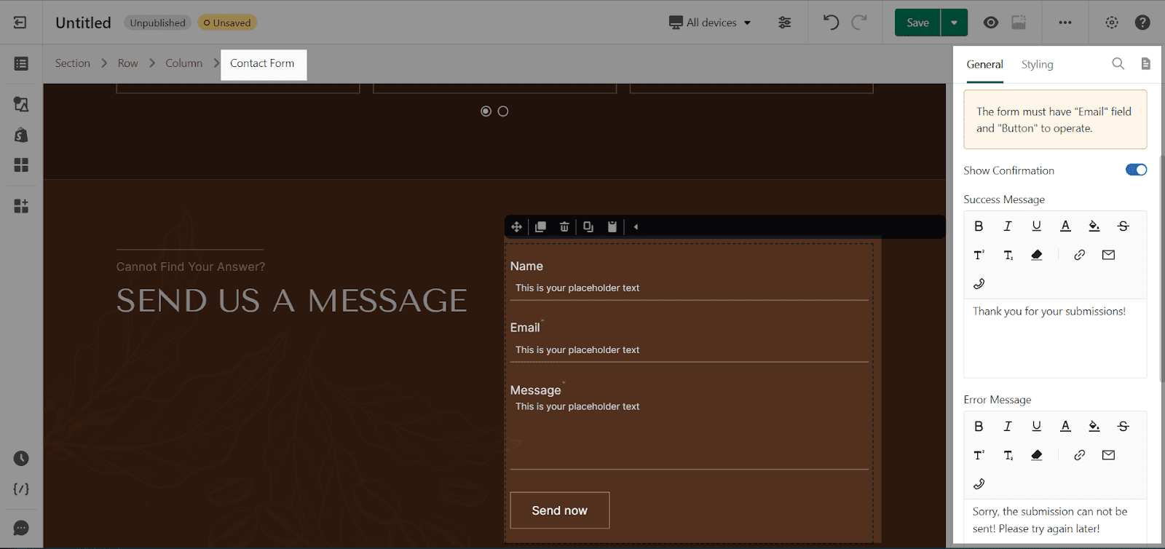Open the Save dropdown arrow
The height and width of the screenshot is (549, 1165).
pyautogui.click(x=954, y=23)
